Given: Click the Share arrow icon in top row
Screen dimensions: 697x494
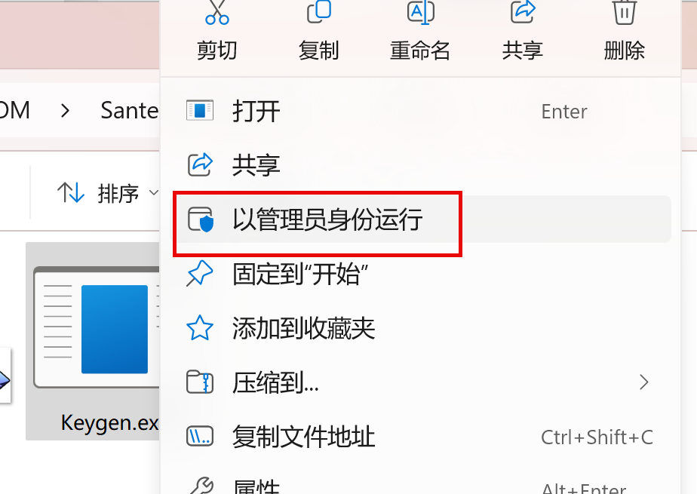Looking at the screenshot, I should 522,11.
